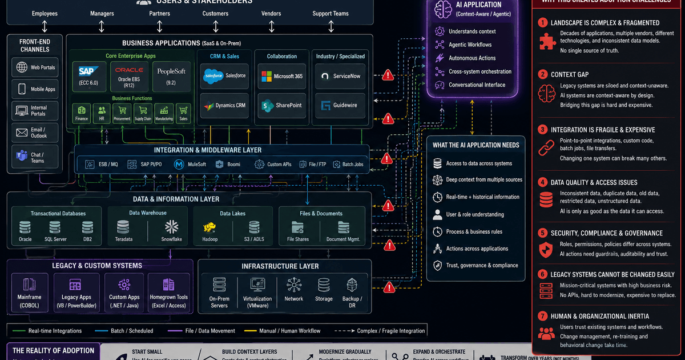Click the Microsoft 365 logo
The image size is (685, 360).
(x=265, y=76)
